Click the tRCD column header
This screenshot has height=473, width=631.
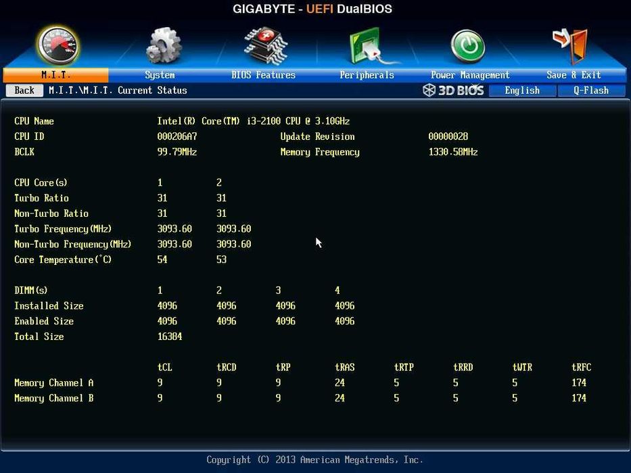[226, 367]
